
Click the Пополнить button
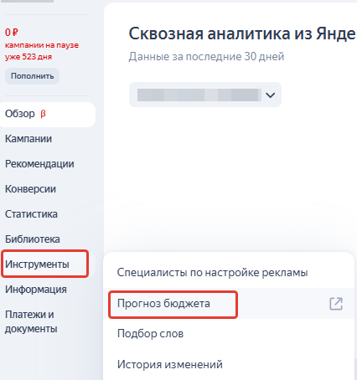pos(32,76)
